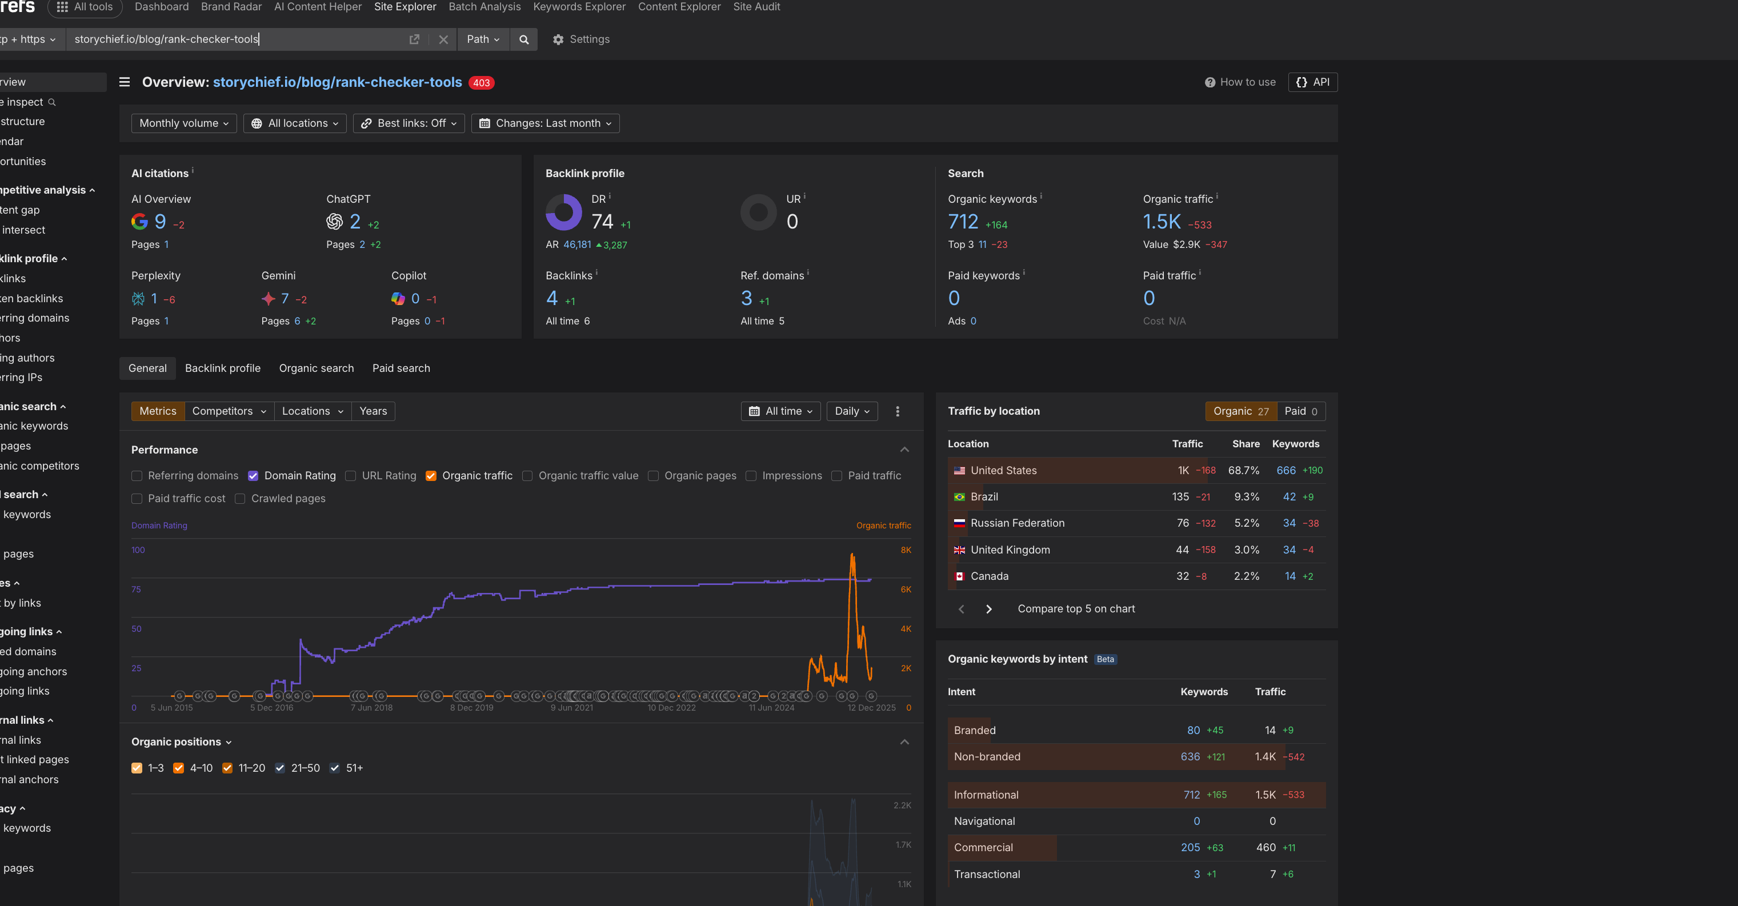
Task: Open the Monthly volume dropdown
Action: click(183, 123)
